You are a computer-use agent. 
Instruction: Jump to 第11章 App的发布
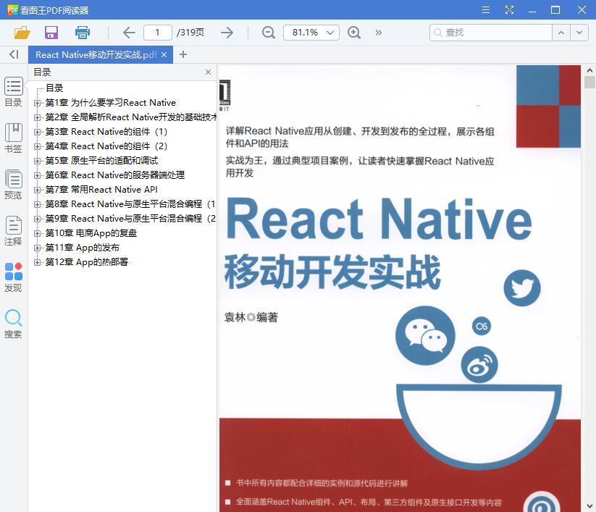coord(83,248)
